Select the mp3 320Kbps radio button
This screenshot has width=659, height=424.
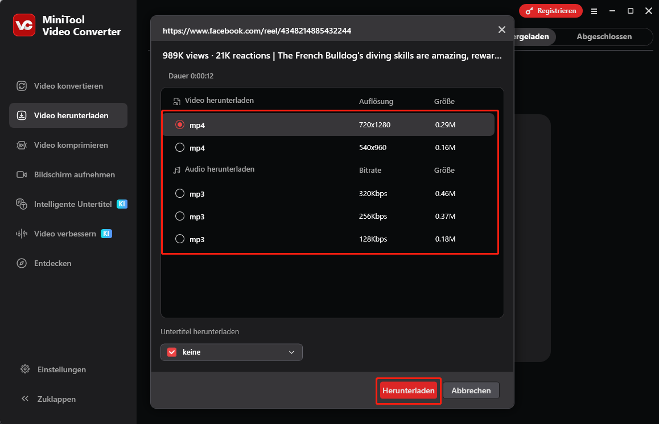pos(180,193)
